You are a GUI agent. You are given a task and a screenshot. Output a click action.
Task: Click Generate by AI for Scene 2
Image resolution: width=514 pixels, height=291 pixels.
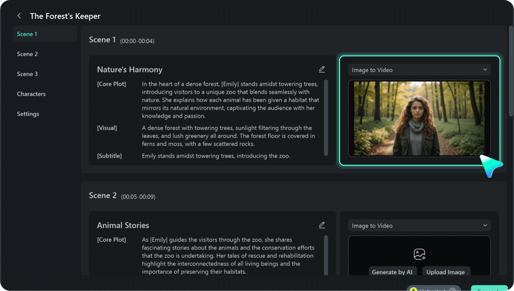click(x=392, y=272)
